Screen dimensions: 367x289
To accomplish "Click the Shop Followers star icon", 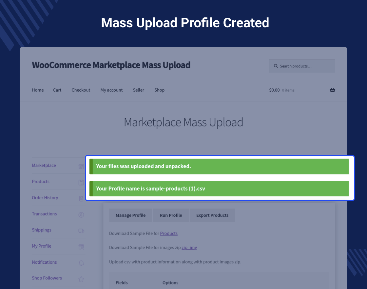I will coord(81,279).
